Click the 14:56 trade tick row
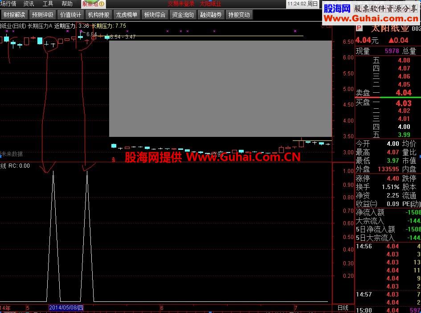421x313 pixels. pyautogui.click(x=388, y=246)
